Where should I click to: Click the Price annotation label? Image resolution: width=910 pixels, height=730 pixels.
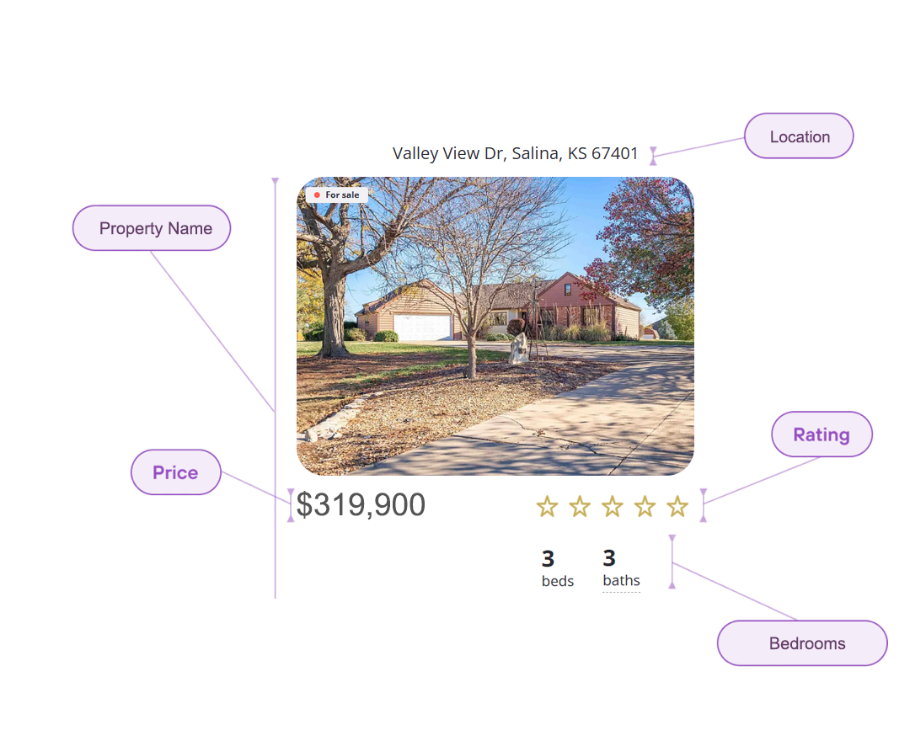pyautogui.click(x=175, y=472)
